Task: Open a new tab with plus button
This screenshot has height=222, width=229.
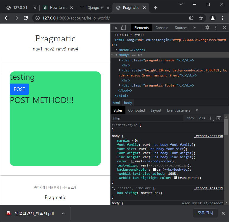Action: (156, 8)
